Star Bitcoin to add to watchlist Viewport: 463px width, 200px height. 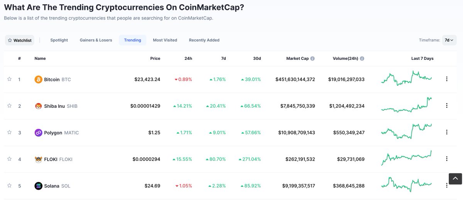(9, 79)
